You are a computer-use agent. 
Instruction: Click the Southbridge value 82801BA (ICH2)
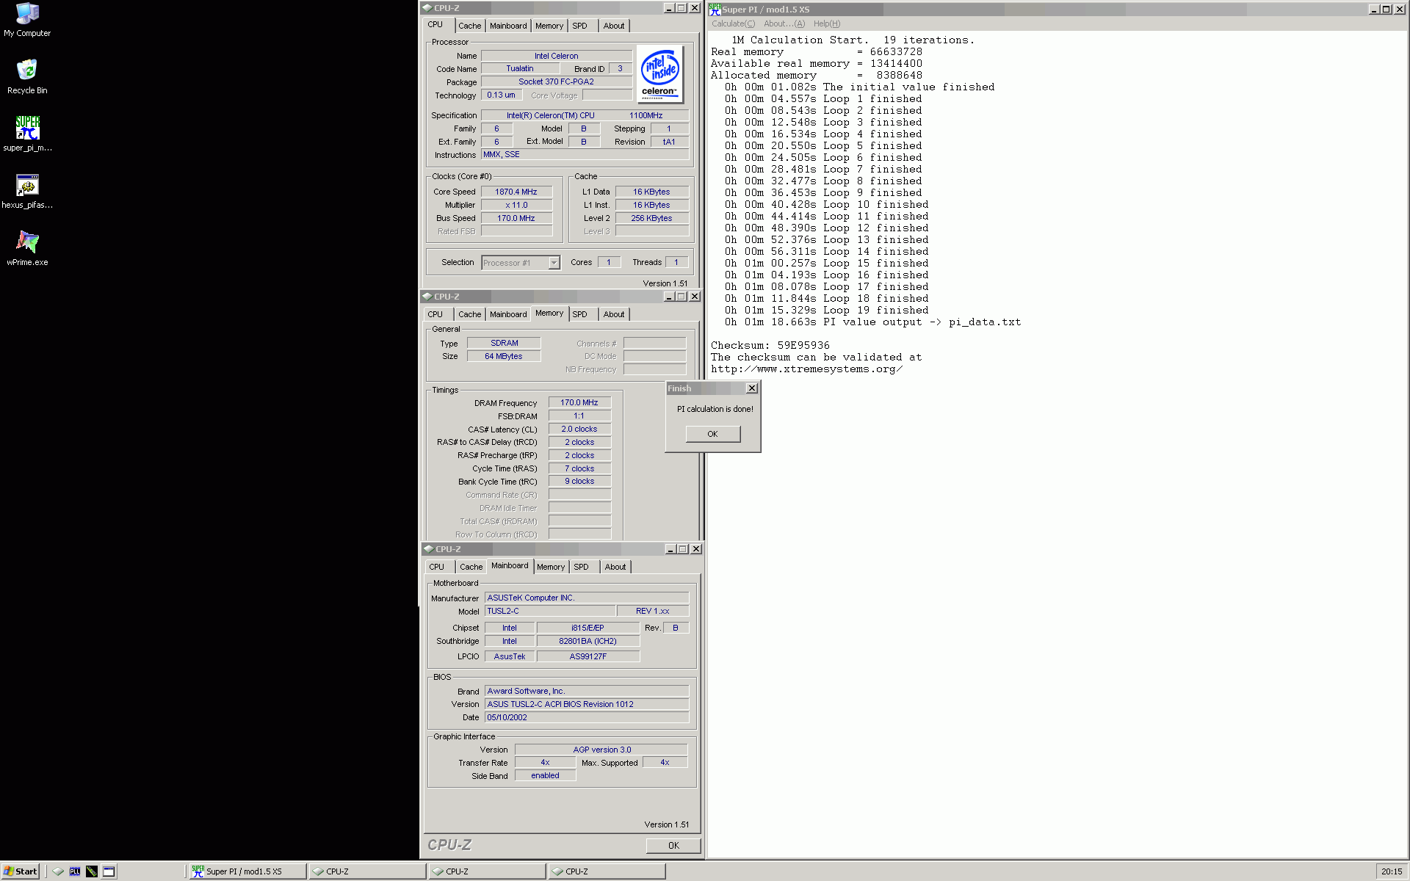587,641
